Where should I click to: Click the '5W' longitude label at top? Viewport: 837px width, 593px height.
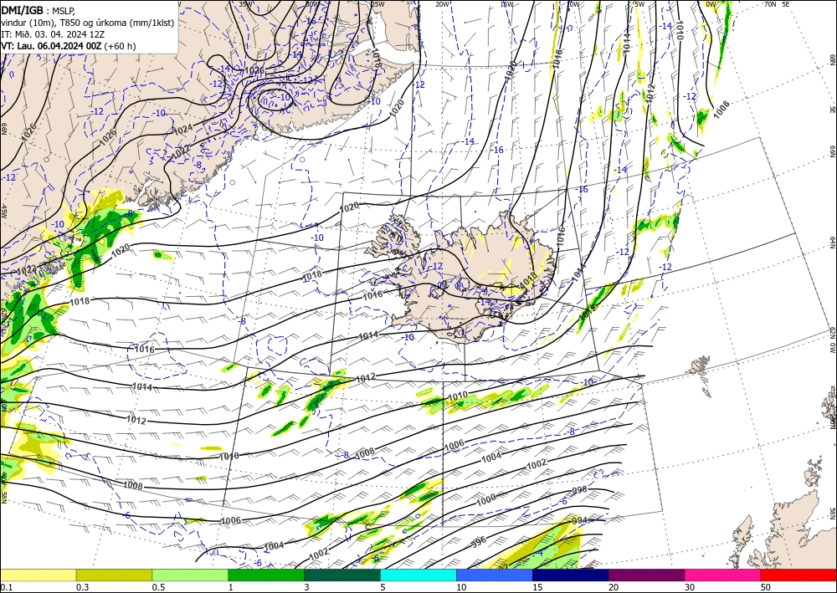click(x=640, y=4)
